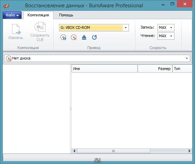Eject the drive tray

pyautogui.click(x=84, y=37)
